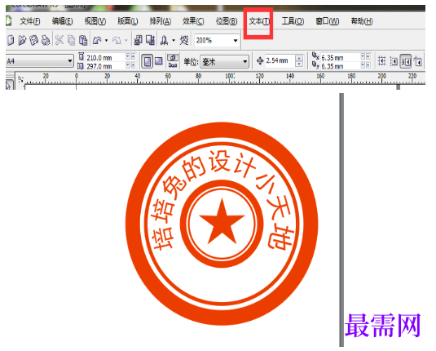Open the 文本(T) menu
Viewport: 436px width, 351px height.
pyautogui.click(x=259, y=21)
